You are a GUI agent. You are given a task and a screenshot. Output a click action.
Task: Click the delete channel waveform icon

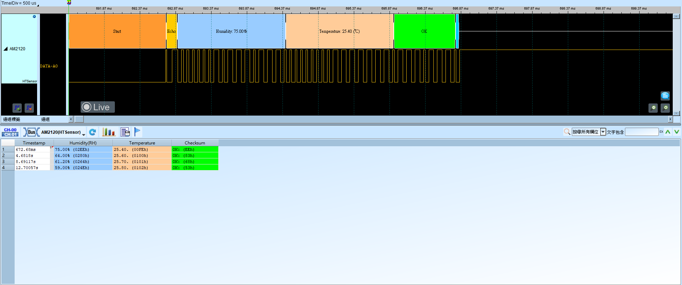click(x=29, y=108)
